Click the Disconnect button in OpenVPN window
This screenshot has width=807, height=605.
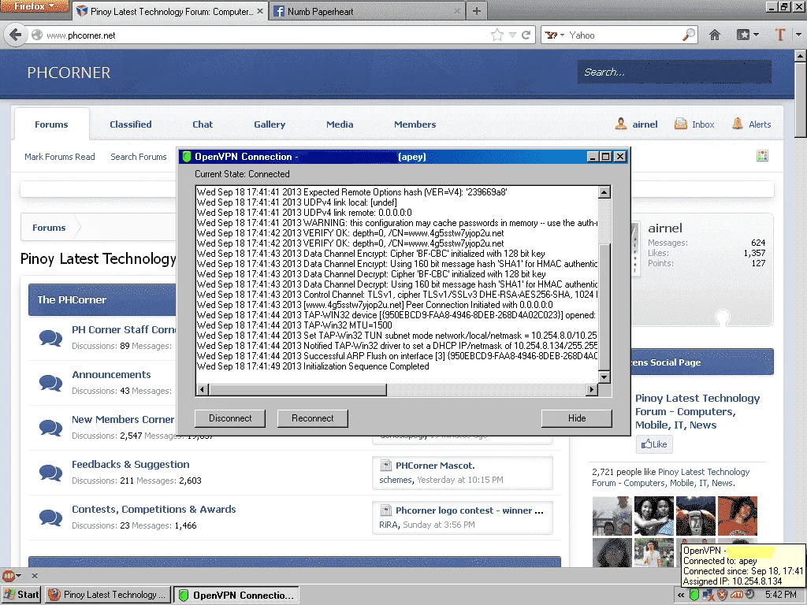click(230, 418)
